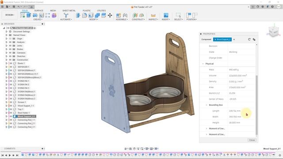Click the timeline Play button
This screenshot has width=283, height=159.
[10, 155]
